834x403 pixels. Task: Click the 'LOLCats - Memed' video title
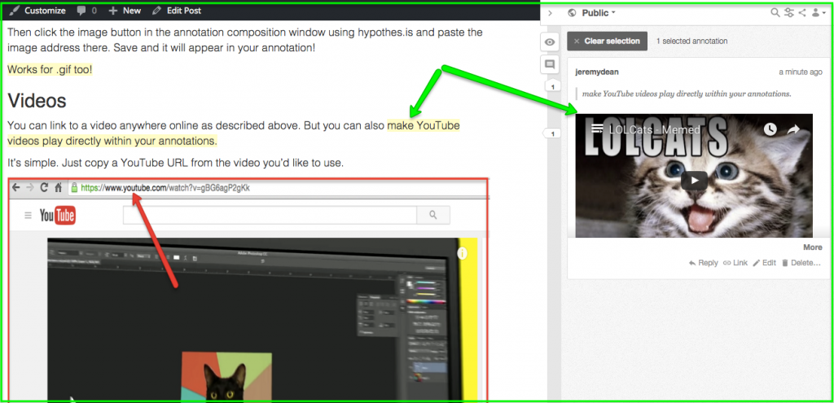point(655,129)
